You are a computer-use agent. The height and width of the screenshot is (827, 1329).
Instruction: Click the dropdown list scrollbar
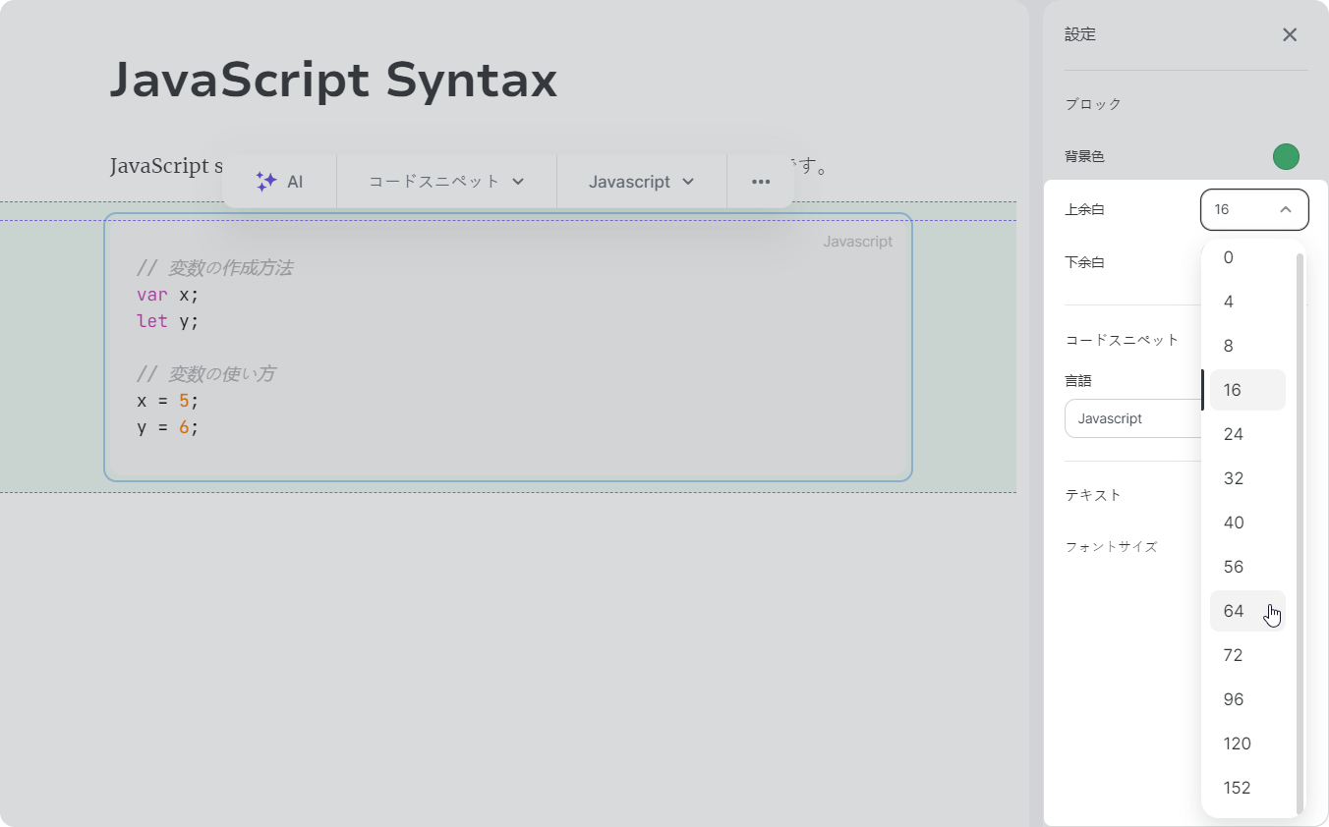[x=1300, y=533]
